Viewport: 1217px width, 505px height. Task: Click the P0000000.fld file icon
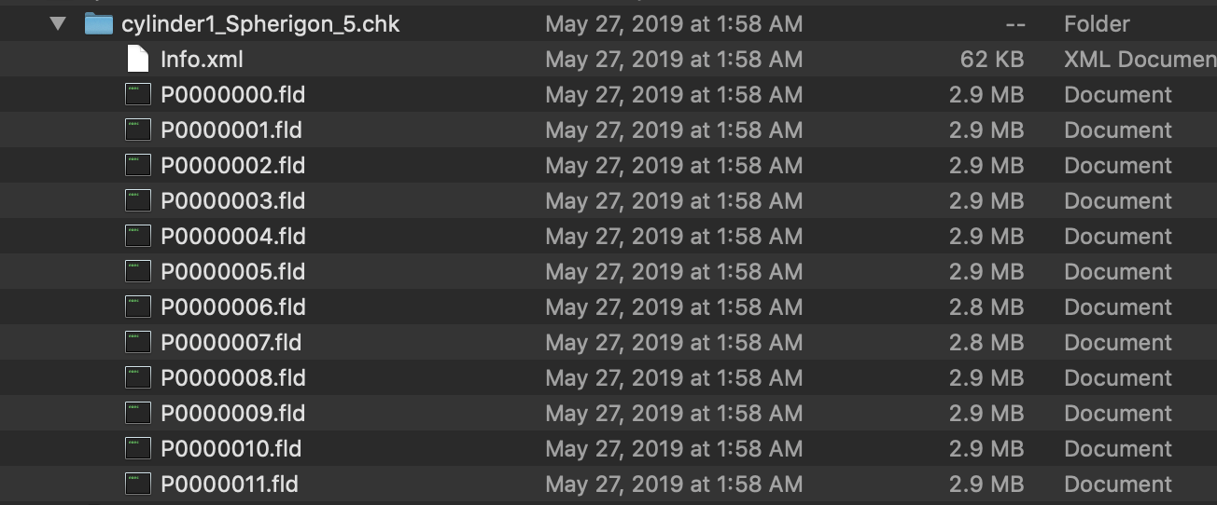click(x=138, y=95)
